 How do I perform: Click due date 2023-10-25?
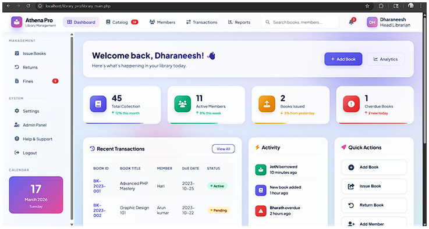point(188,186)
